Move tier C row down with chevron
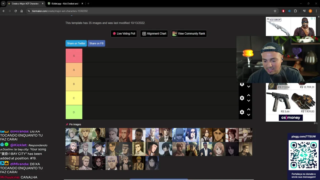This screenshot has height=180, width=320. [249, 101]
